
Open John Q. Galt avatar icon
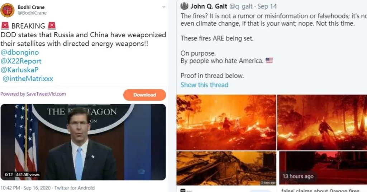point(185,6)
